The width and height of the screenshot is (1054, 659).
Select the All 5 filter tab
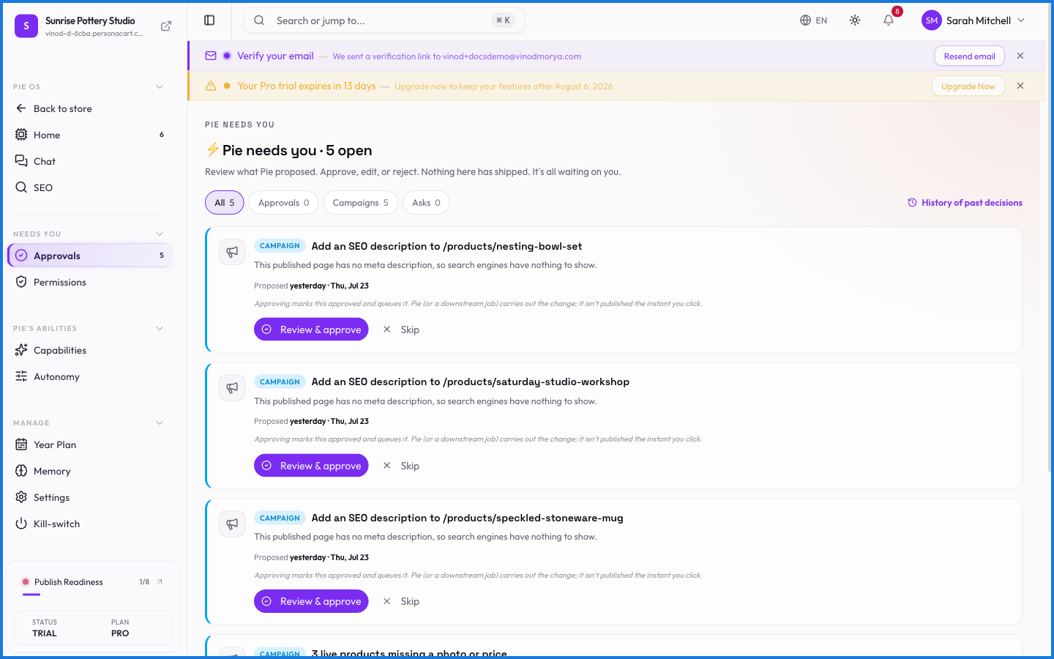tap(225, 203)
